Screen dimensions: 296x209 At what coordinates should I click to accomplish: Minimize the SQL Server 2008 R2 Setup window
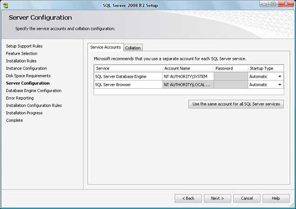click(x=264, y=4)
